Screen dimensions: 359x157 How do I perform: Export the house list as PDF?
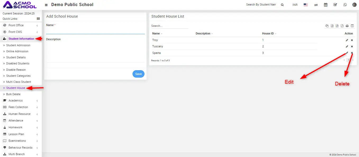click(342, 26)
